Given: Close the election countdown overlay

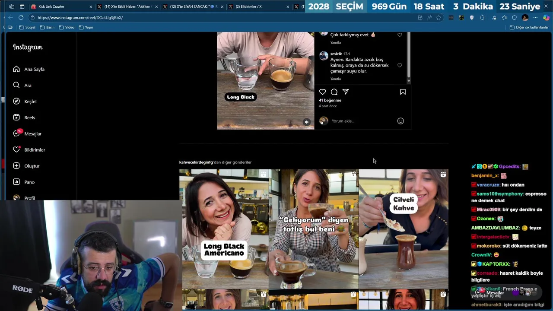Looking at the screenshot, I should click(x=547, y=6).
